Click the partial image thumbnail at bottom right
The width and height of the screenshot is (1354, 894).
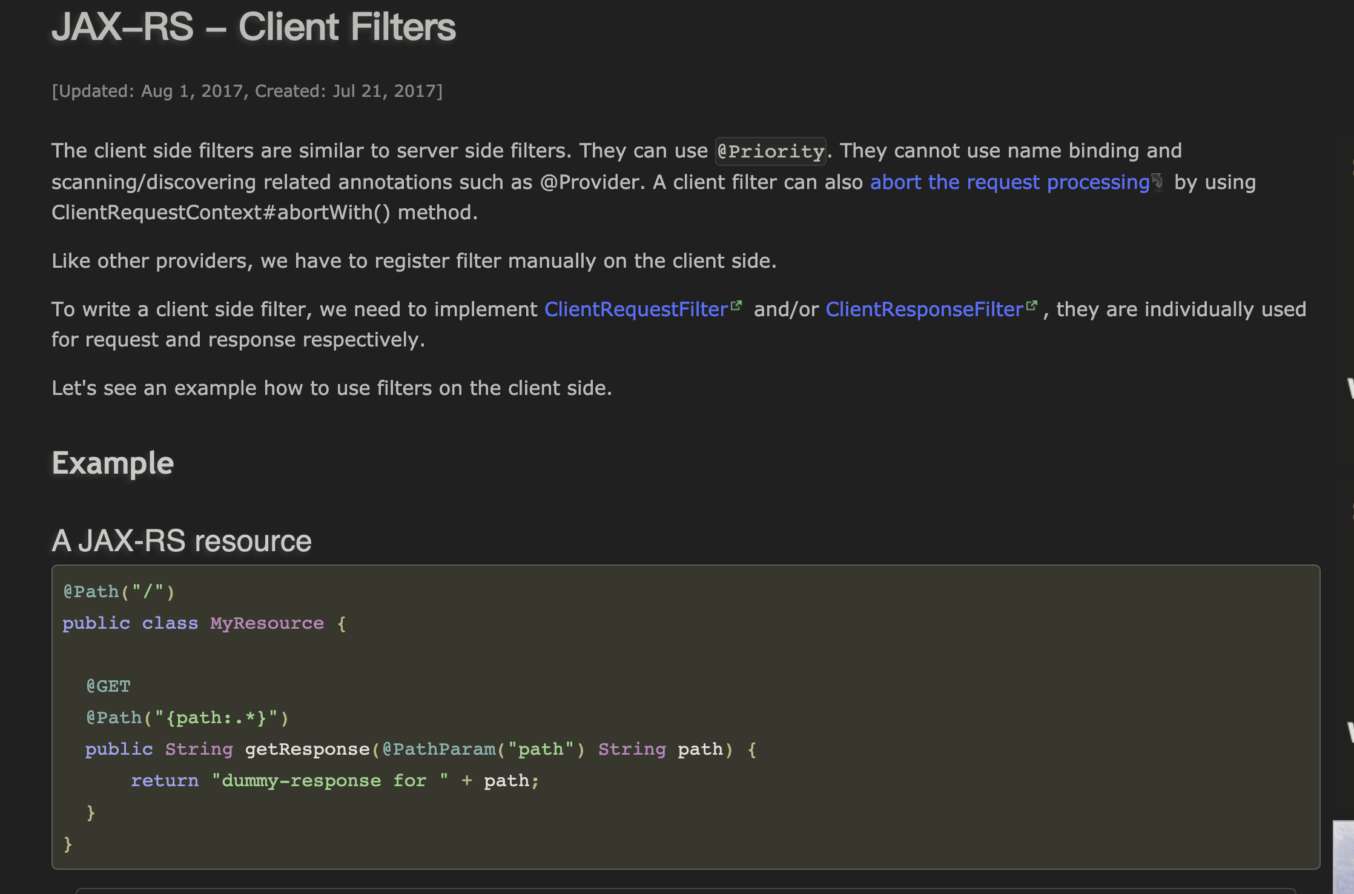pyautogui.click(x=1343, y=856)
